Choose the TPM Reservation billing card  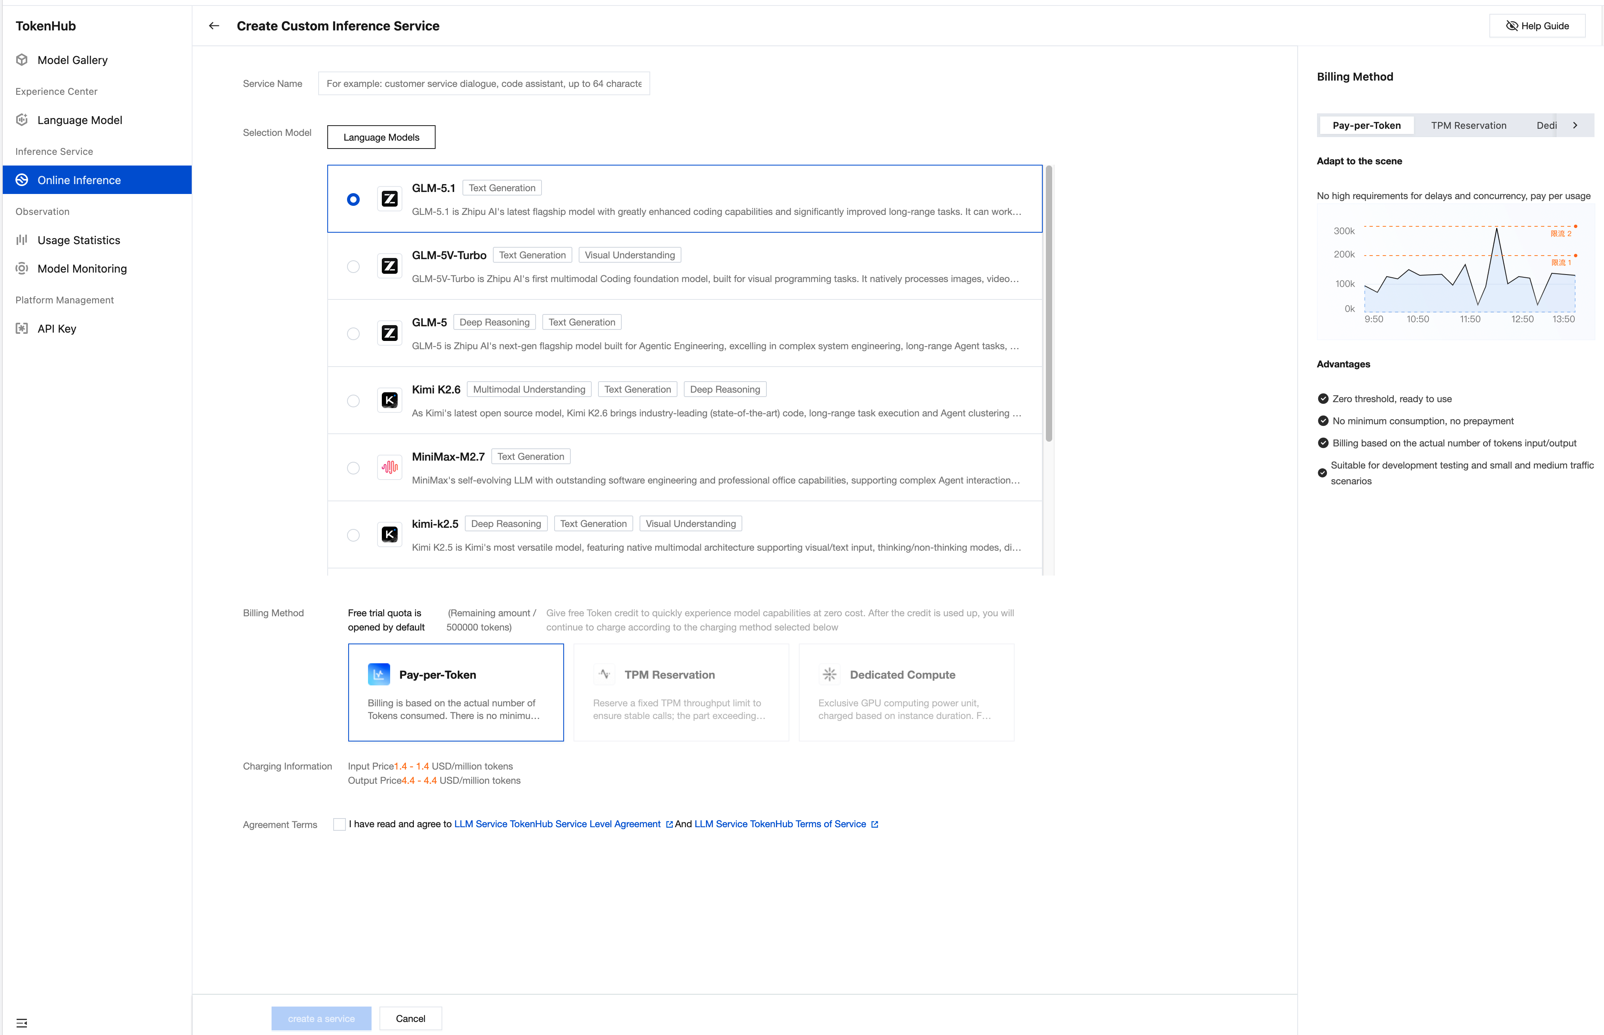[x=680, y=692]
